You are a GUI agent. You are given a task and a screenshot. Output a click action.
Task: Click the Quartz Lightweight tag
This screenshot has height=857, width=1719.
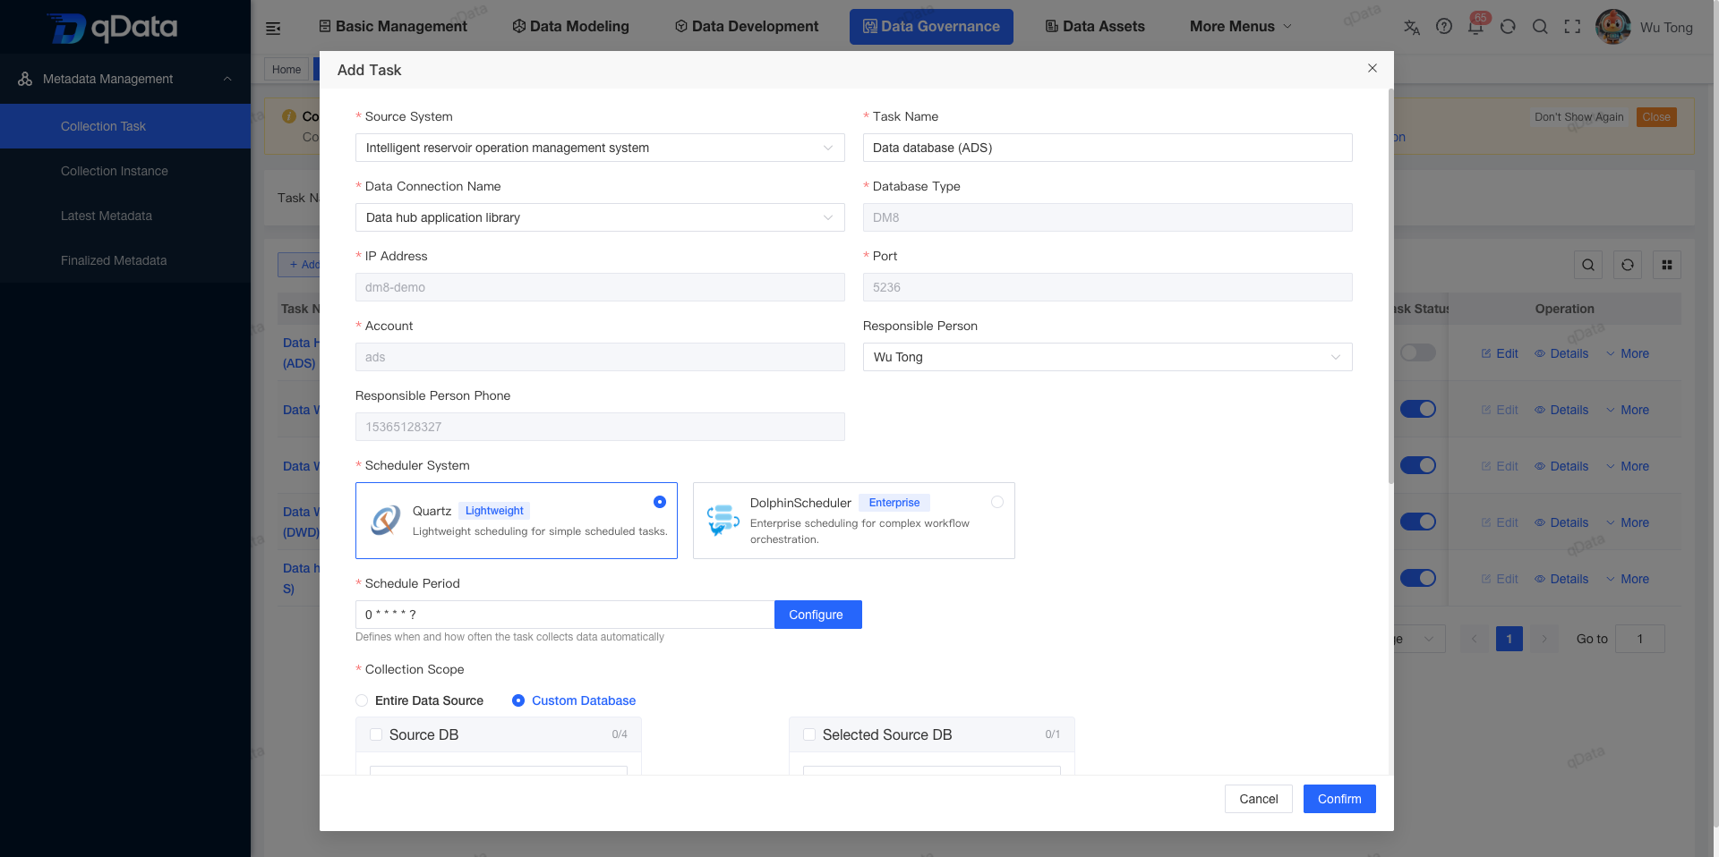(494, 511)
